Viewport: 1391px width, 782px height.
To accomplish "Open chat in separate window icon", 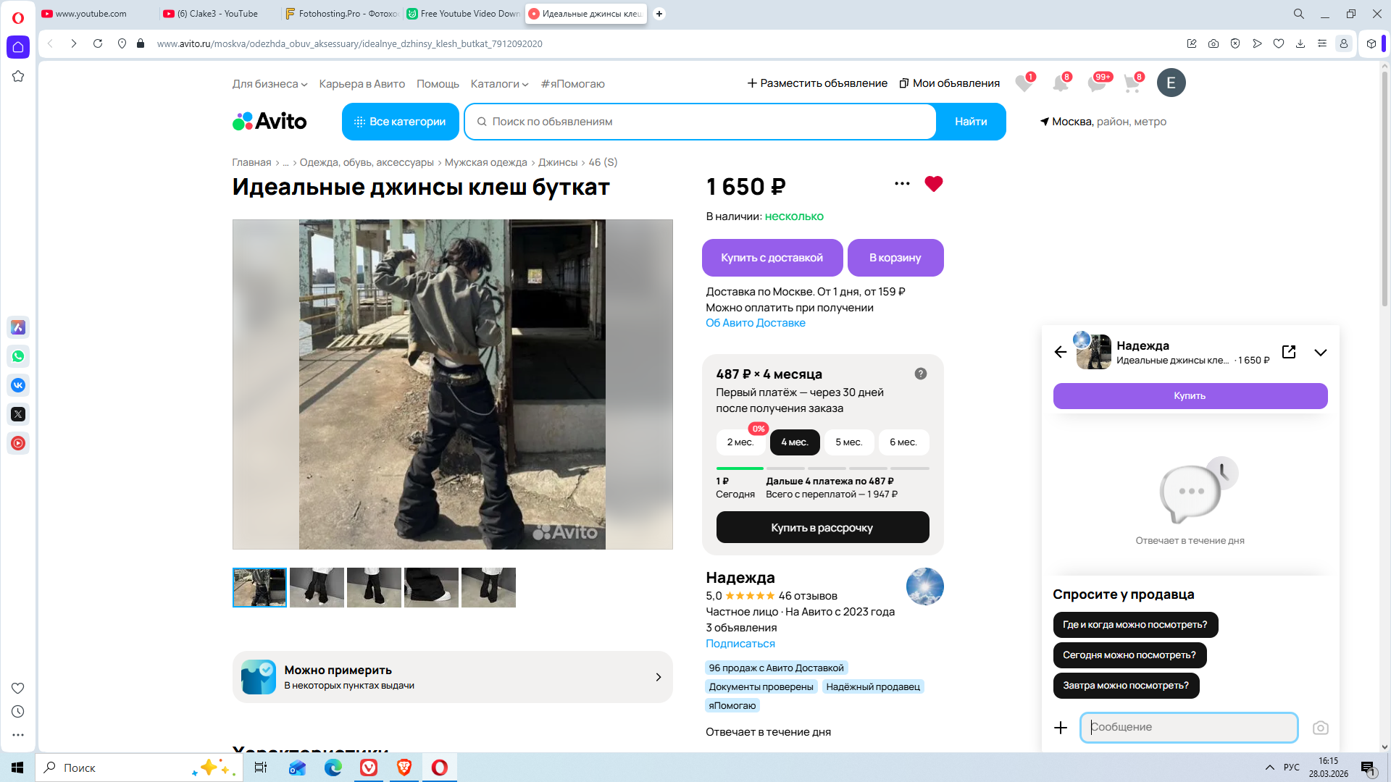I will pyautogui.click(x=1289, y=352).
